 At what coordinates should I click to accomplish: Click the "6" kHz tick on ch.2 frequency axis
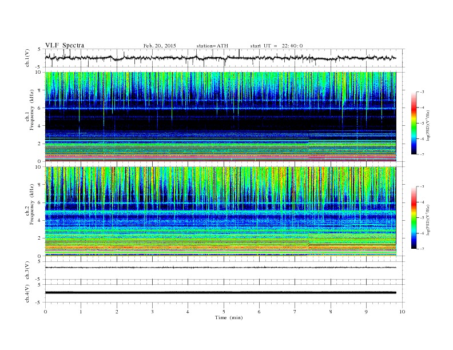tap(39, 202)
